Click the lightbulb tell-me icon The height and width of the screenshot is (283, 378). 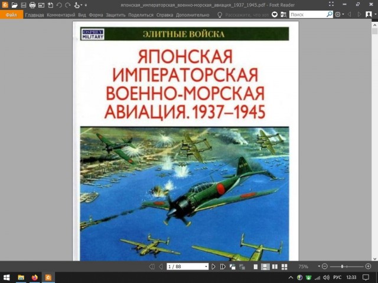(x=220, y=15)
